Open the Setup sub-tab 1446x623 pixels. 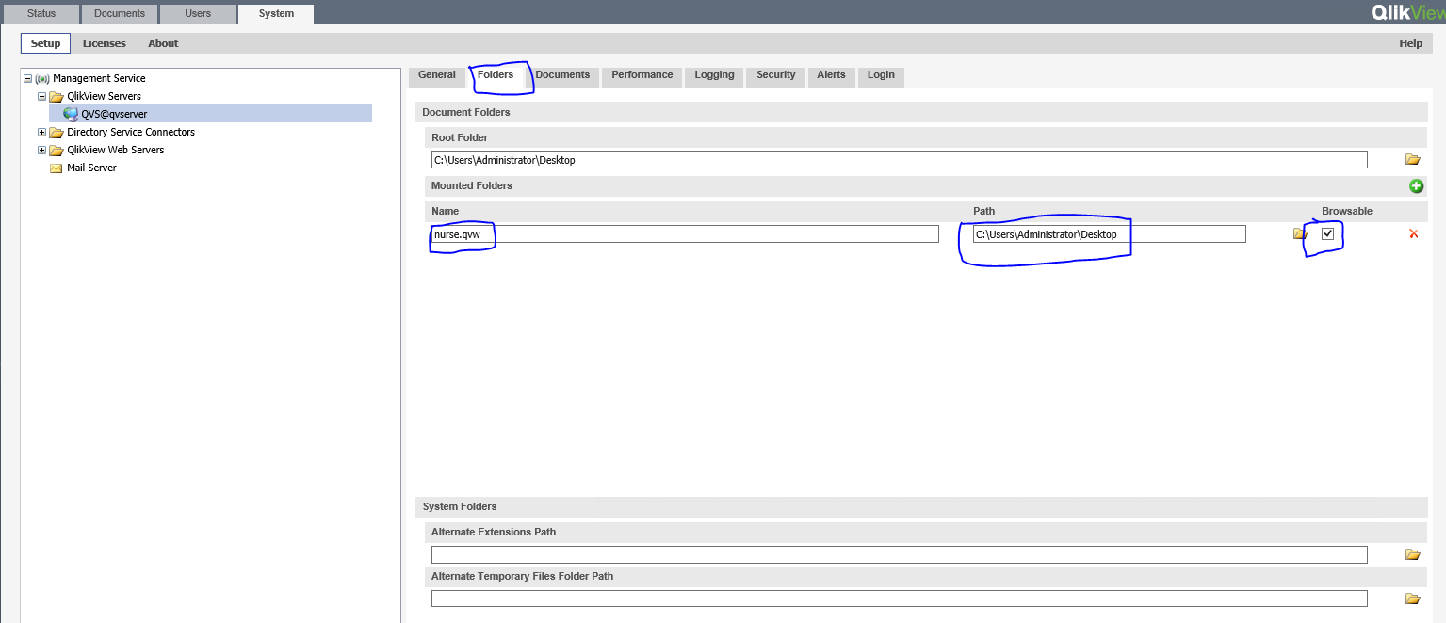click(45, 43)
